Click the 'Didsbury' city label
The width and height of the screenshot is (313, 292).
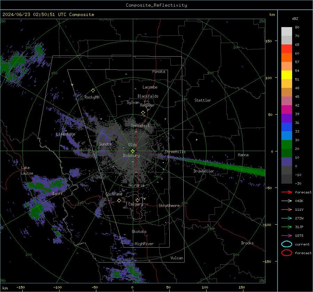coord(131,156)
